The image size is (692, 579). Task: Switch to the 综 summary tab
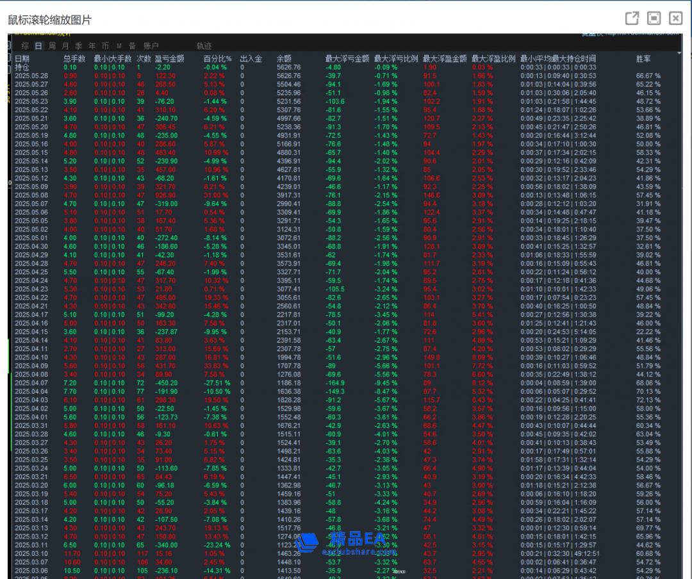(x=25, y=46)
